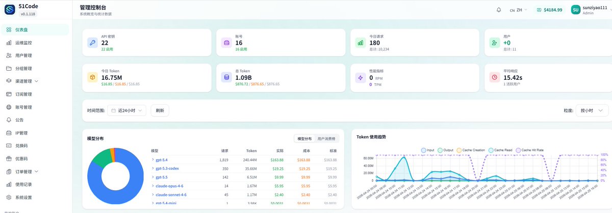The height and width of the screenshot is (213, 612).
Task: Open the 近24小时 time range dropdown
Action: [127, 110]
